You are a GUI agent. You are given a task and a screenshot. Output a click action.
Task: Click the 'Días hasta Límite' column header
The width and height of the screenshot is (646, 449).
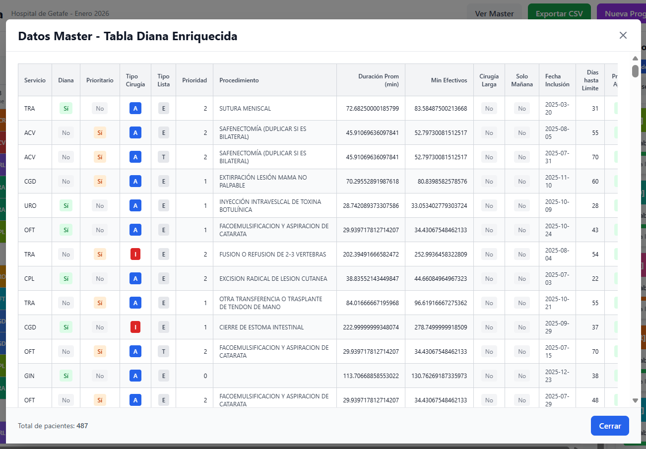coord(589,80)
